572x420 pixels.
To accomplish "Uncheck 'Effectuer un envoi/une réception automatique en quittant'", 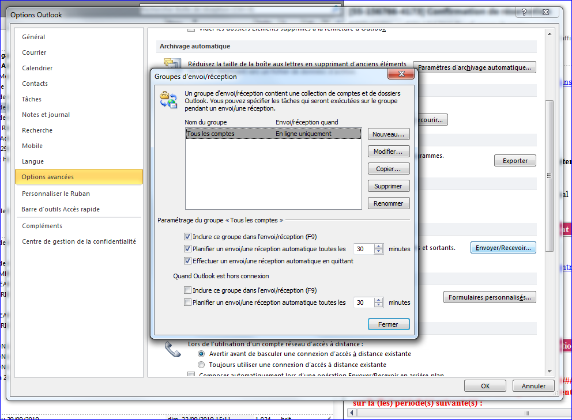I will click(187, 260).
